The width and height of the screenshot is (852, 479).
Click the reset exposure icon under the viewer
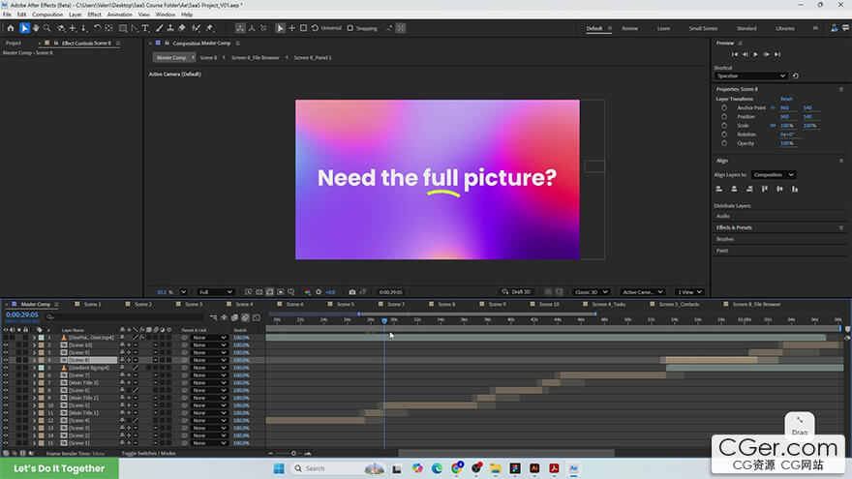[x=319, y=292]
